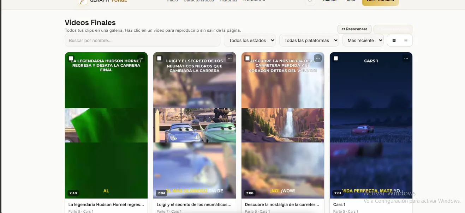Open the Todos los estados dropdown
465x213 pixels.
[250, 40]
